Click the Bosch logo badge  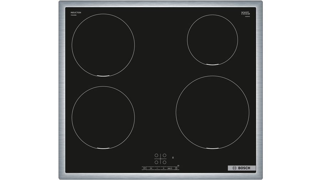[241, 168]
